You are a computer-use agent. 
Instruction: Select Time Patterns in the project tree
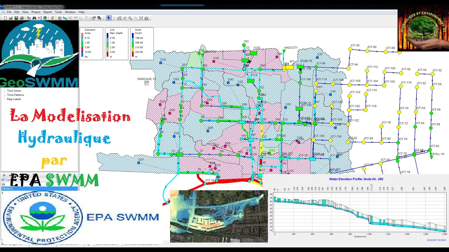[x=15, y=95]
